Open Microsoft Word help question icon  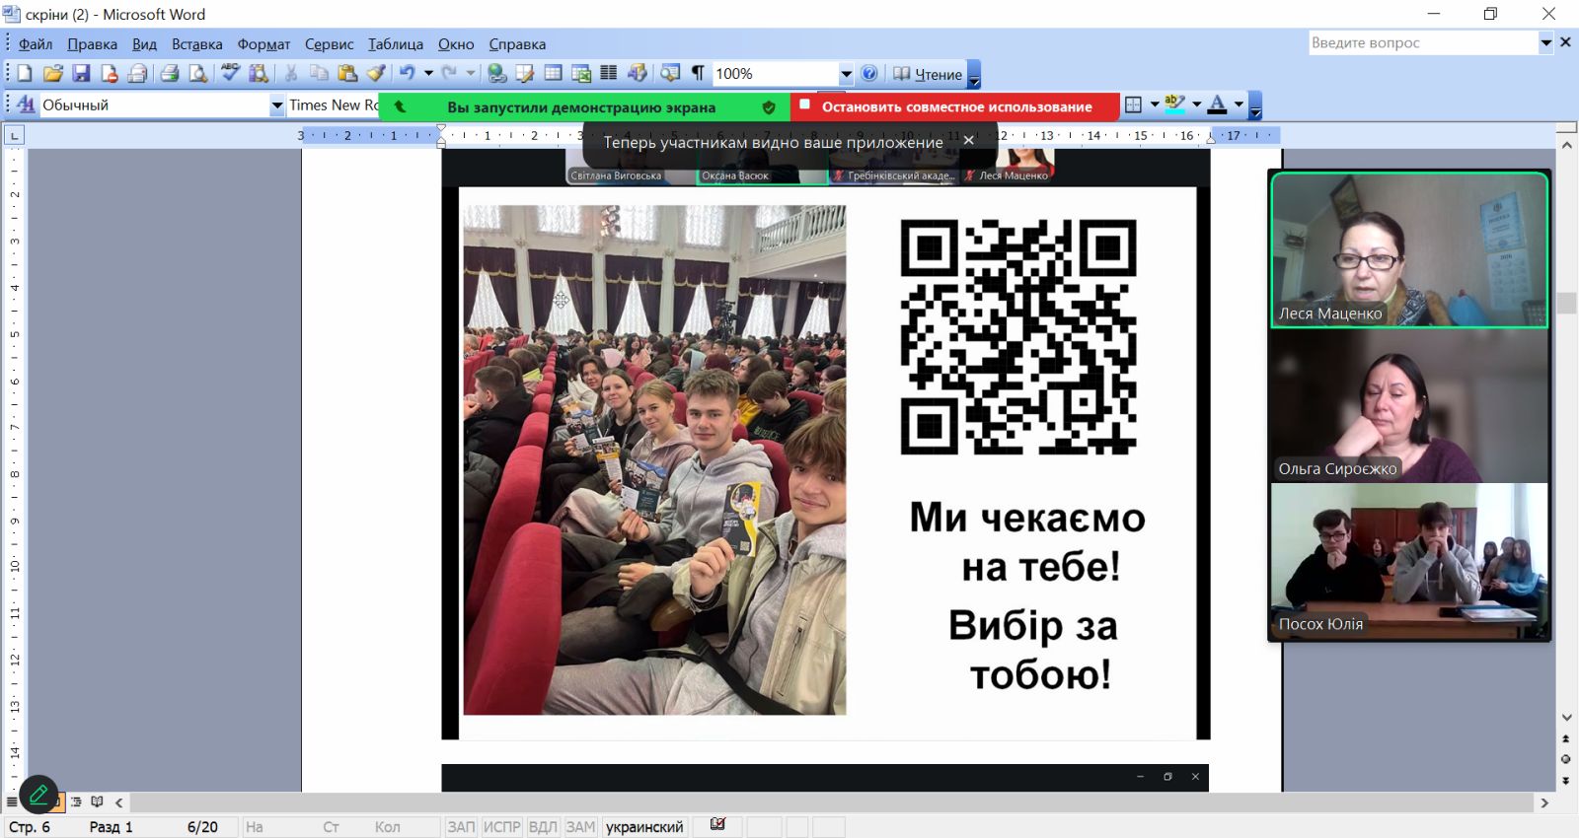pos(868,74)
